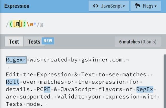166x108 pixels.
Task: Click the code brackets icon beside JavaScript
Action: tap(96, 6)
